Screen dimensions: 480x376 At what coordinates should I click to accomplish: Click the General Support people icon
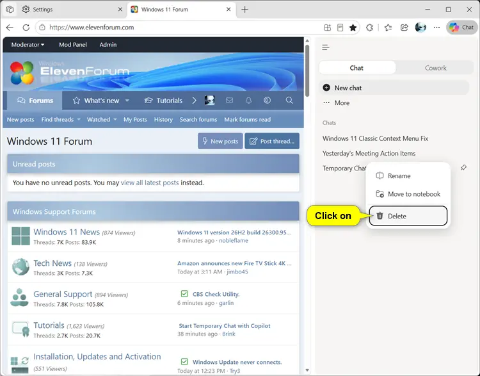[20, 297]
